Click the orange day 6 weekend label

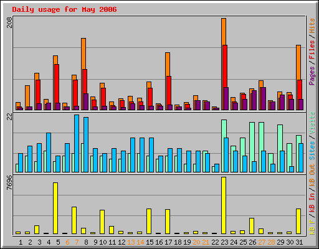coord(67,242)
